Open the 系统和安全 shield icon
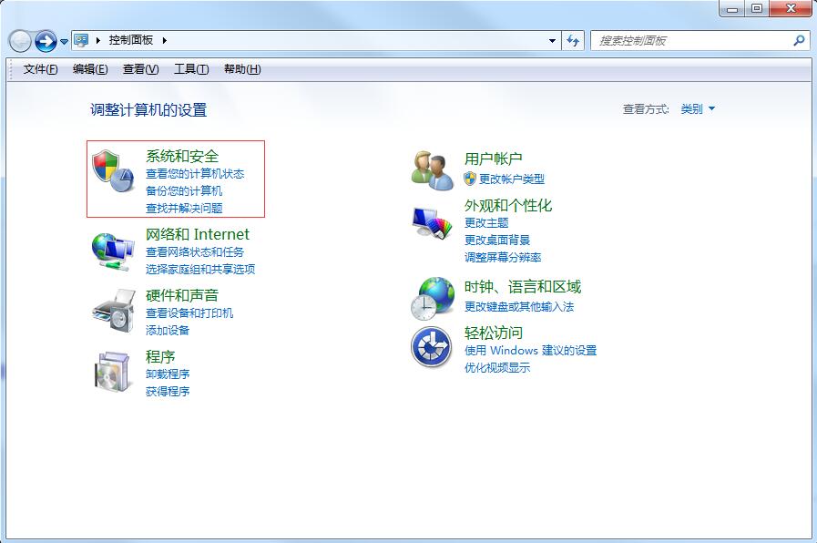 (113, 171)
